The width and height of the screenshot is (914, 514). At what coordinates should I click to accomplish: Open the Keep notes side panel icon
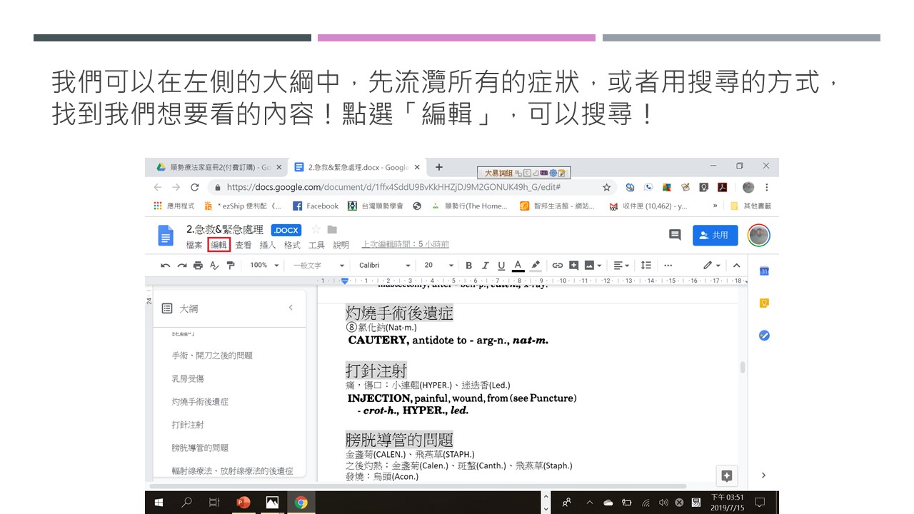(x=763, y=303)
